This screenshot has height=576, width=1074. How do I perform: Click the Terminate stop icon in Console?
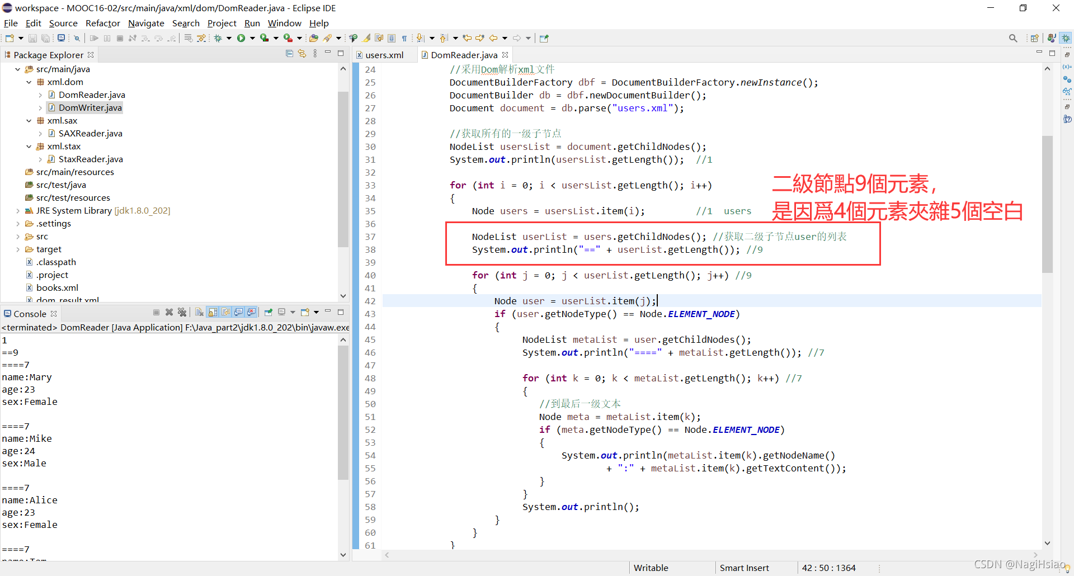point(156,312)
